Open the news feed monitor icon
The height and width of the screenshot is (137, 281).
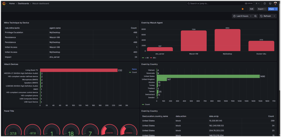pos(270,3)
